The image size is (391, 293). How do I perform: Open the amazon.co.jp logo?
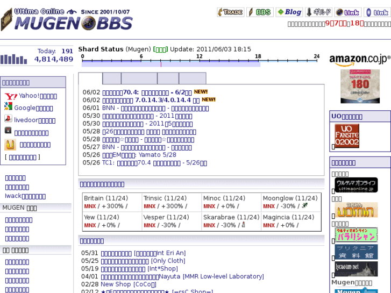(360, 60)
